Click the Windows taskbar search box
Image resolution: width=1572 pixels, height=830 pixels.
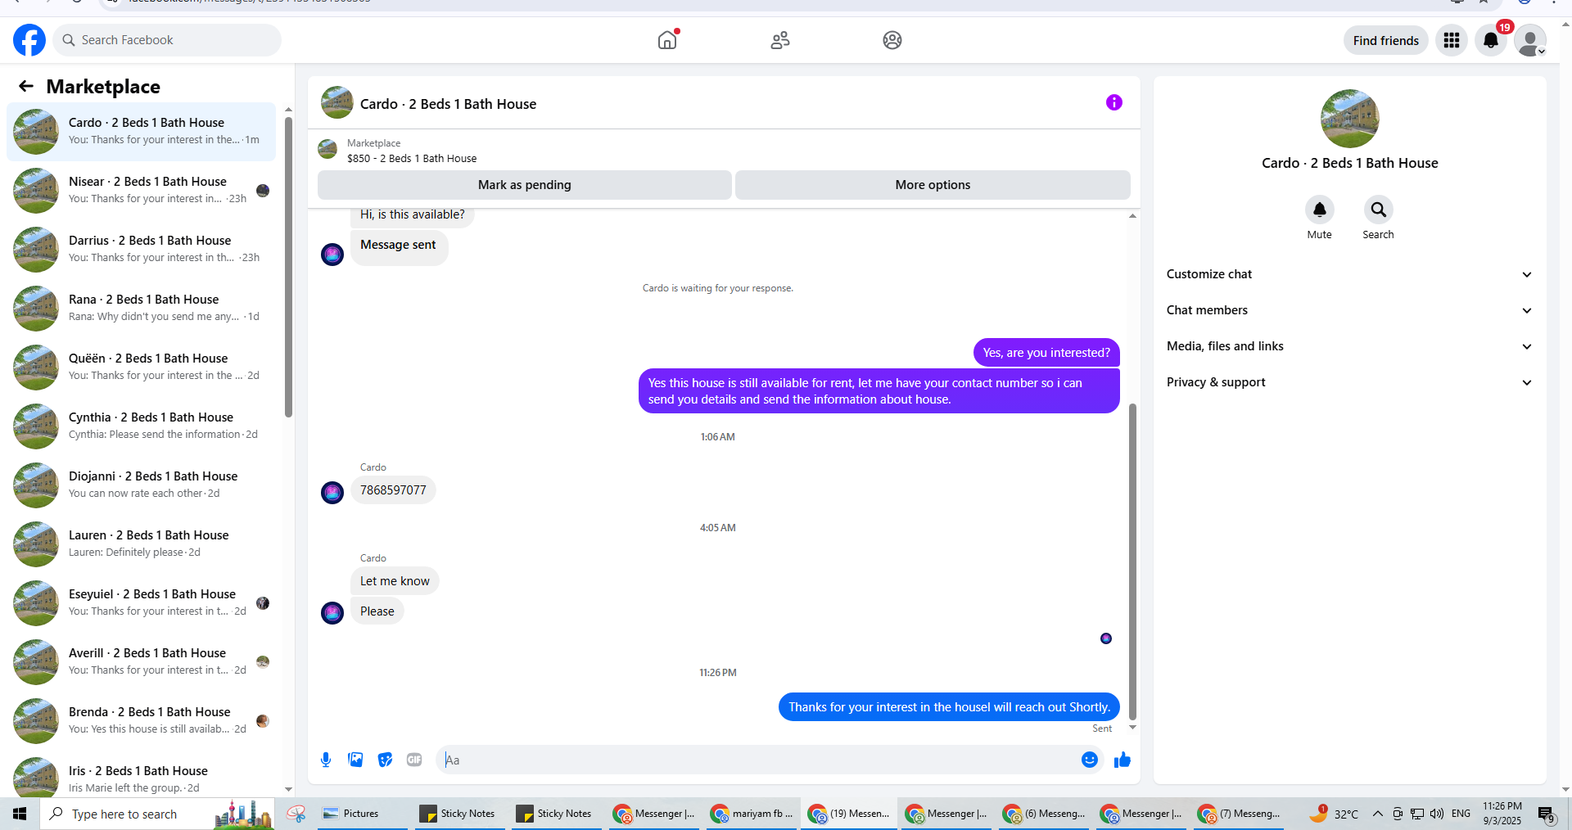(157, 814)
